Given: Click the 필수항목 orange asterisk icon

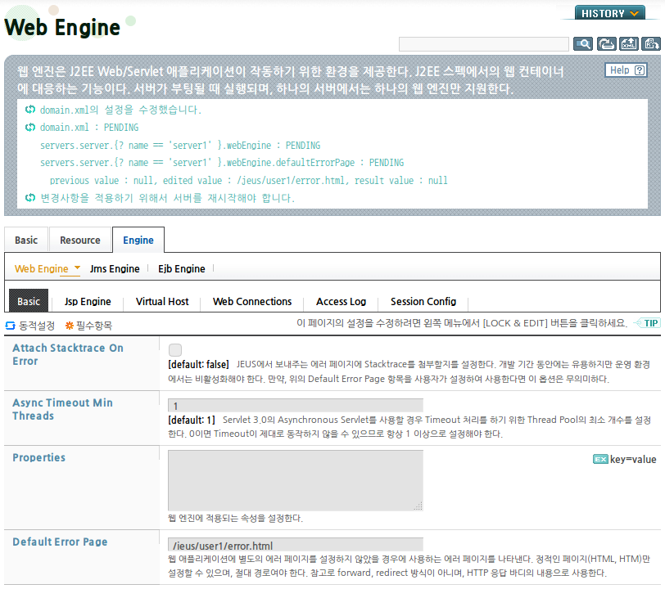Looking at the screenshot, I should [70, 326].
